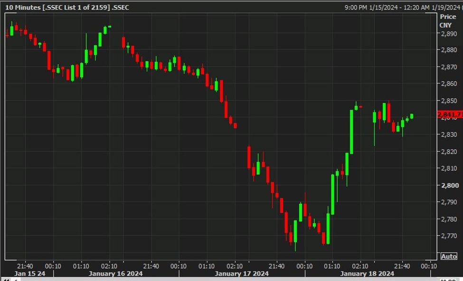Click the 21:40 time label above 'Jan 15 24'
The height and width of the screenshot is (281, 463).
coord(25,266)
